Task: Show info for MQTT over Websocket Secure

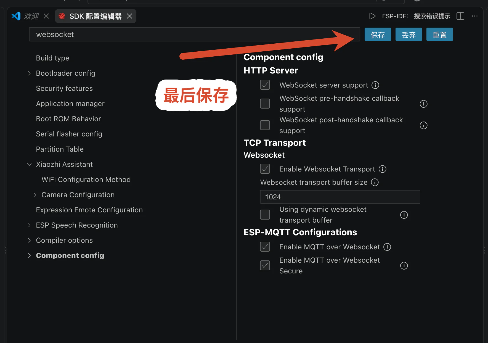Action: (404, 266)
